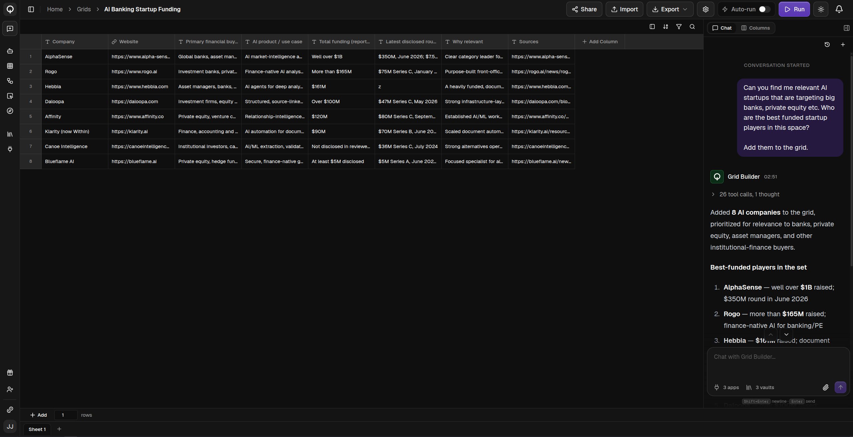Select Affinity's $120M funding cell
Screen dimensions: 853x437
click(341, 117)
